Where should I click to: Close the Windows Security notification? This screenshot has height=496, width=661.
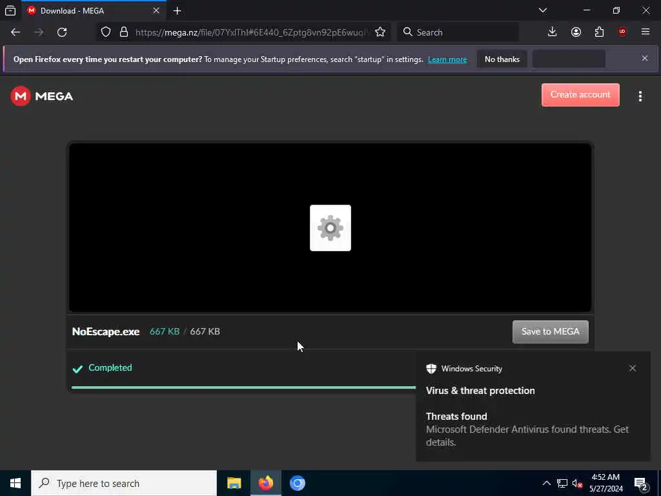click(x=633, y=368)
